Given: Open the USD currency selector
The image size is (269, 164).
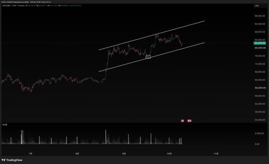Looking at the screenshot, I should [260, 6].
